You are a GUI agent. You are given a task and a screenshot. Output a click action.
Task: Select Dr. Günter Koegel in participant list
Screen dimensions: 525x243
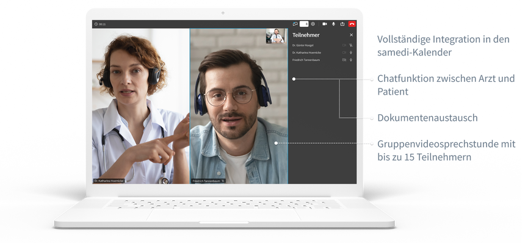click(303, 45)
